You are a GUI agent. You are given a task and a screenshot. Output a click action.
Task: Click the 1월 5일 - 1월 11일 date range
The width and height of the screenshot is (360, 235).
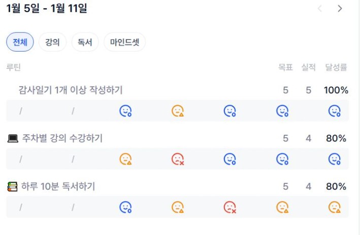pos(47,8)
